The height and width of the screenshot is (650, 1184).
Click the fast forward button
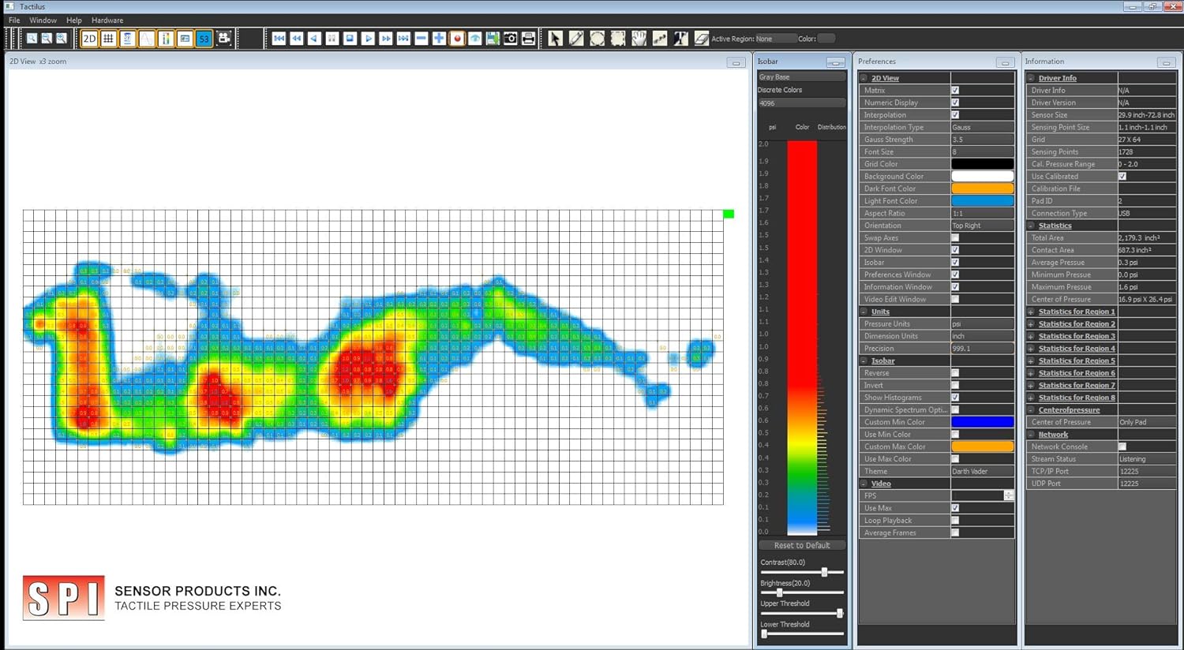point(385,39)
